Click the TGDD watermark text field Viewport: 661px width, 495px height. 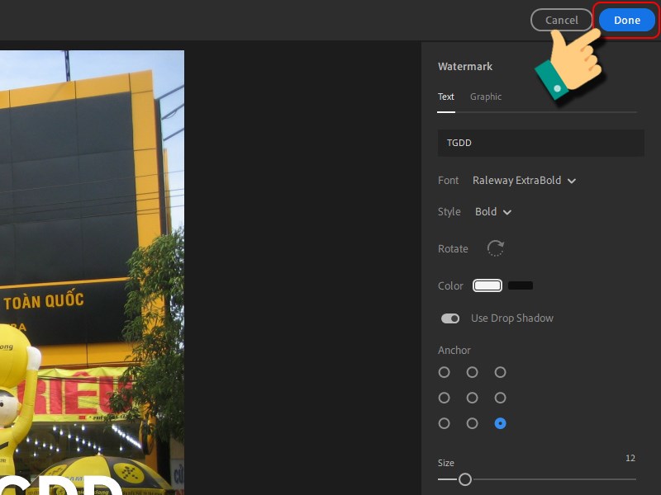541,143
